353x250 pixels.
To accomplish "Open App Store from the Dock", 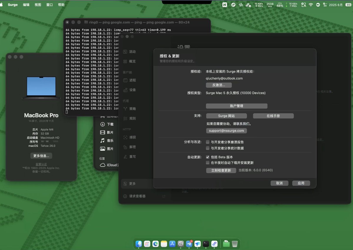I will coord(173,244).
